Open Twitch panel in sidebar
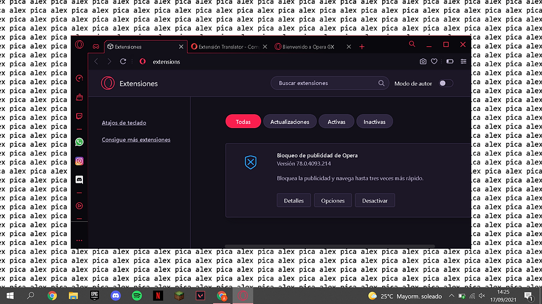 point(80,116)
